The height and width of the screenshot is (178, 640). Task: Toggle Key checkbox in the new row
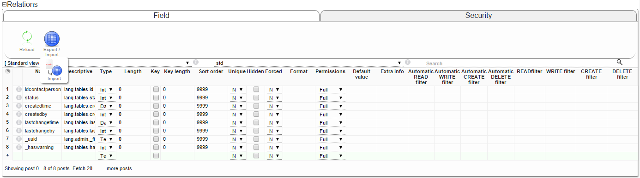(x=156, y=156)
